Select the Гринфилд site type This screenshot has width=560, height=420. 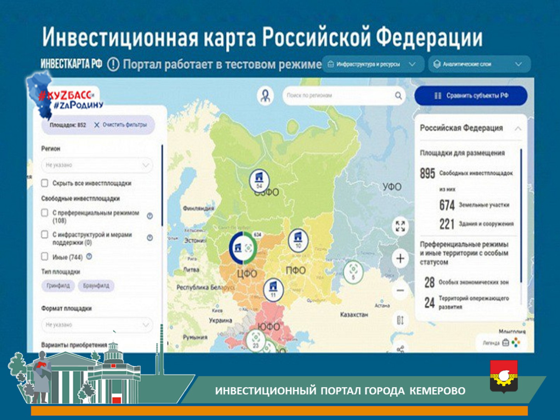[x=58, y=285]
